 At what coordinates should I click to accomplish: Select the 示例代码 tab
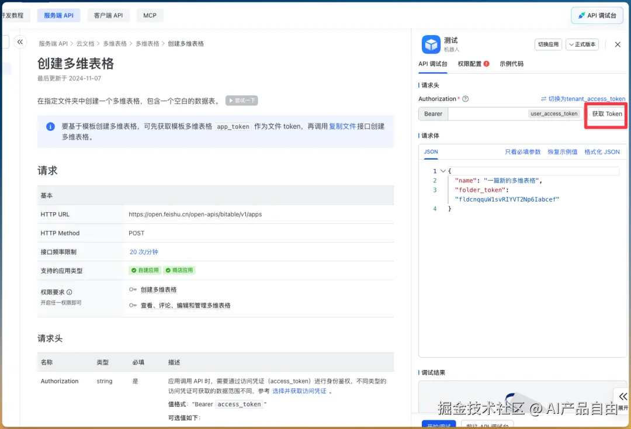pos(511,64)
